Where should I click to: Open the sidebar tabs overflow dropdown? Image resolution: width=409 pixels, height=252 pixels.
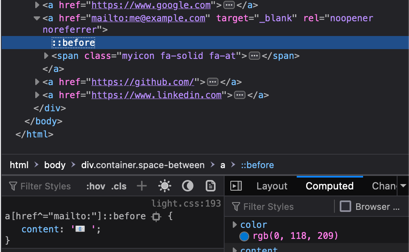(403, 186)
